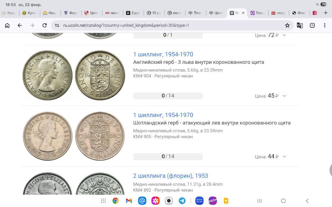Expand price details for the 44 ₽ shilling
Image resolution: width=332 pixels, height=207 pixels.
(x=284, y=156)
